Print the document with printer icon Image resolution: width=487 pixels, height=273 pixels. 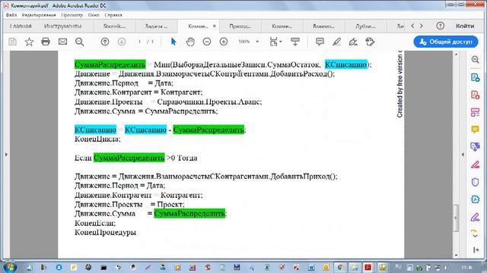click(46, 42)
